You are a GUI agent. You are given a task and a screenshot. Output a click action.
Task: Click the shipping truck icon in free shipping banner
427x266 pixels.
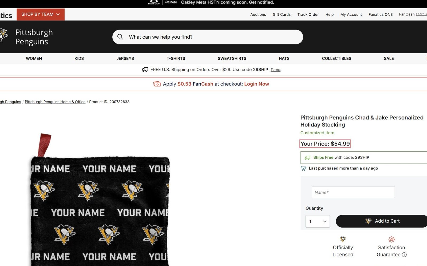pyautogui.click(x=145, y=69)
